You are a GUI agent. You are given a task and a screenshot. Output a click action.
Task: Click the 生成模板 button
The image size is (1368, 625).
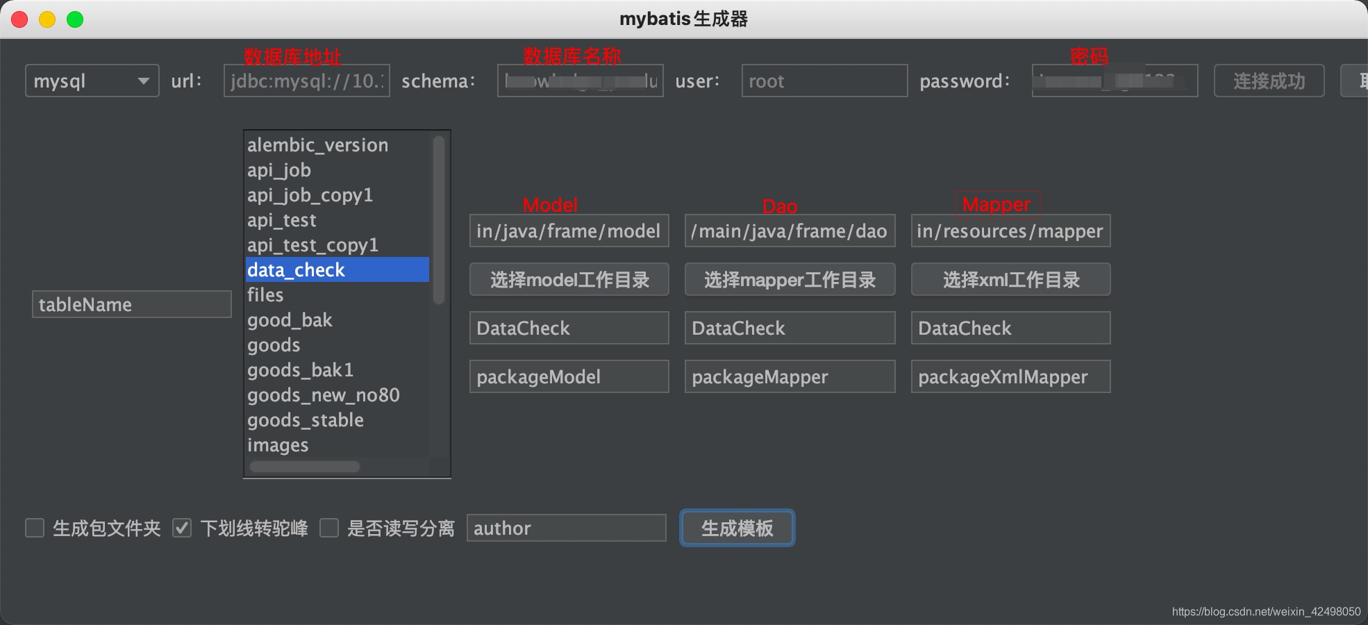[x=737, y=528]
